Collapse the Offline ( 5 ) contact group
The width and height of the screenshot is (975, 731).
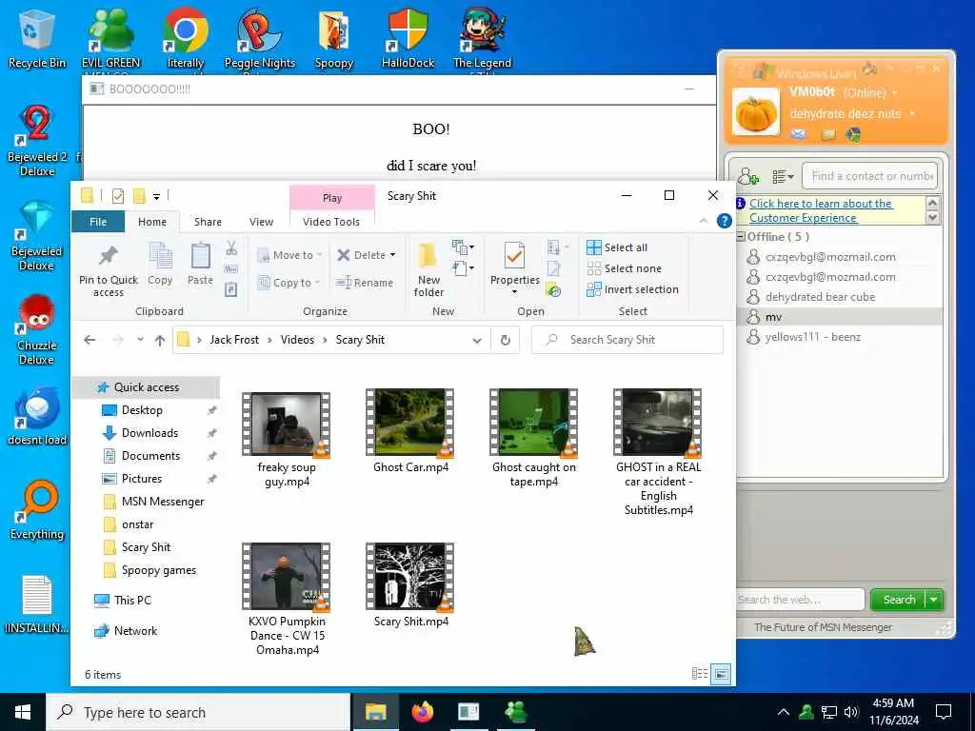pos(741,237)
